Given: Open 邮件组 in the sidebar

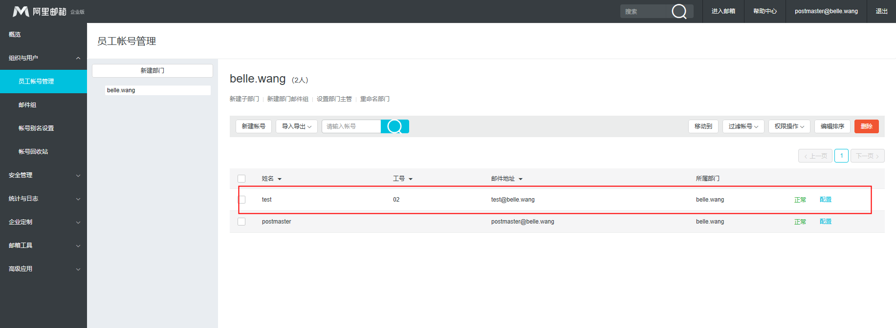Looking at the screenshot, I should tap(27, 105).
